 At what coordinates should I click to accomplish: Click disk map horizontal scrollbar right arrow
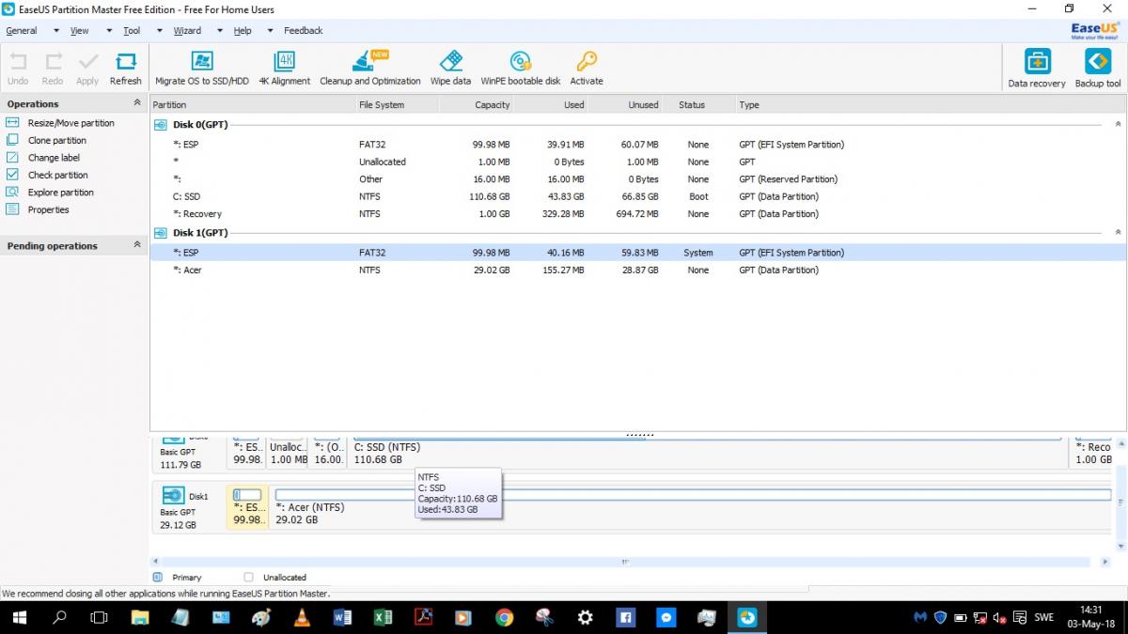coord(1105,562)
